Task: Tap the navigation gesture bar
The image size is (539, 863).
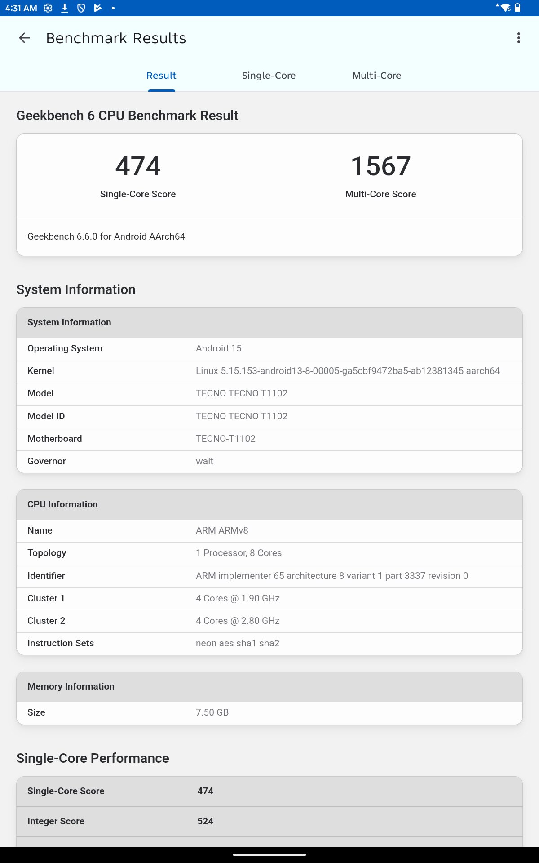Action: pyautogui.click(x=269, y=855)
